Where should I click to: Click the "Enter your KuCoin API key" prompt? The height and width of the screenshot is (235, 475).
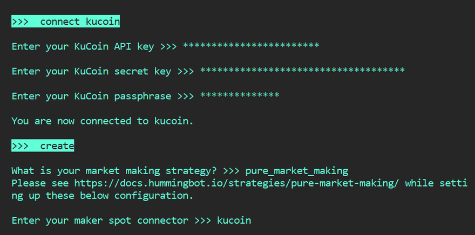[x=84, y=47]
